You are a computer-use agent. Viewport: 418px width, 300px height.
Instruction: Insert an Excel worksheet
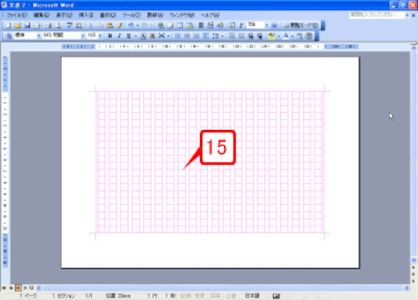(190, 26)
